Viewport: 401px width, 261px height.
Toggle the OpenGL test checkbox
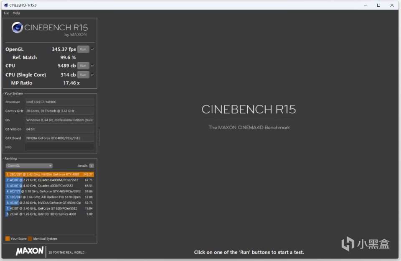tap(93, 49)
